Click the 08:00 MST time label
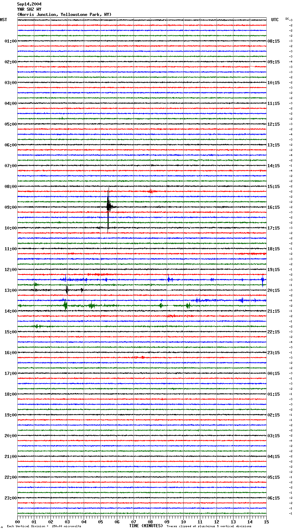294x531 pixels. (10, 187)
